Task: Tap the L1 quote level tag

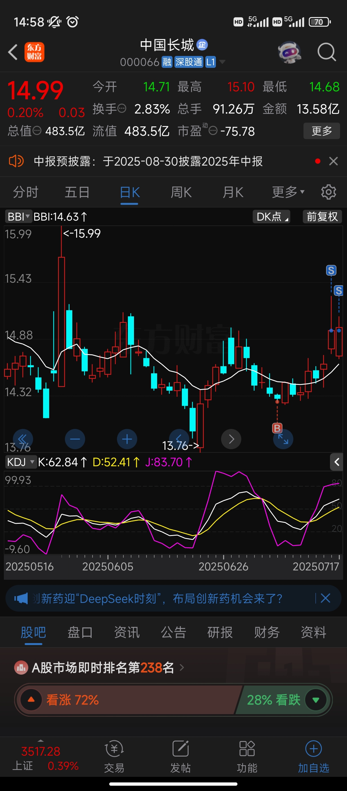Action: (x=210, y=62)
